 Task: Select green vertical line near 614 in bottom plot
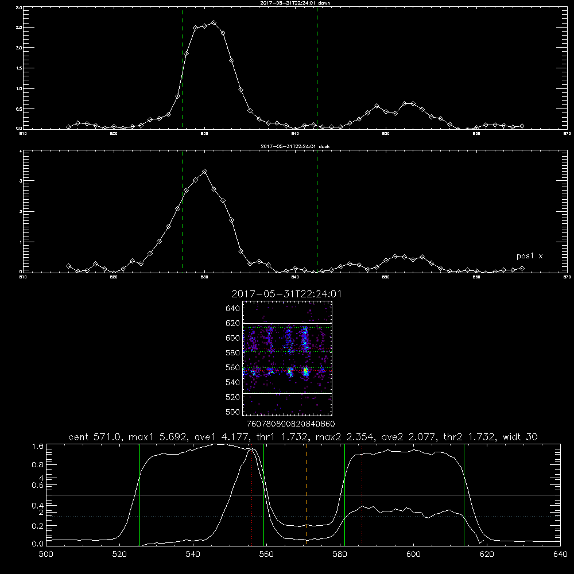464,494
